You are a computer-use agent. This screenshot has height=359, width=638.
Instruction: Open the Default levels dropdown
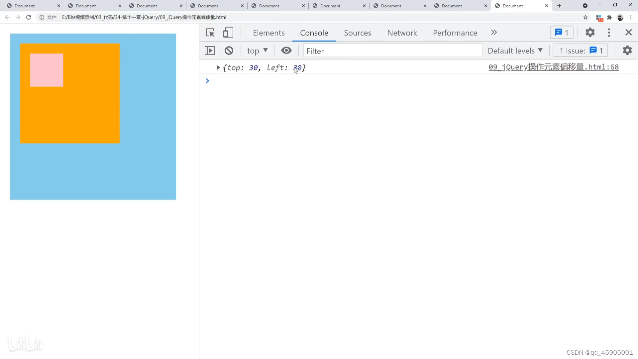click(515, 51)
